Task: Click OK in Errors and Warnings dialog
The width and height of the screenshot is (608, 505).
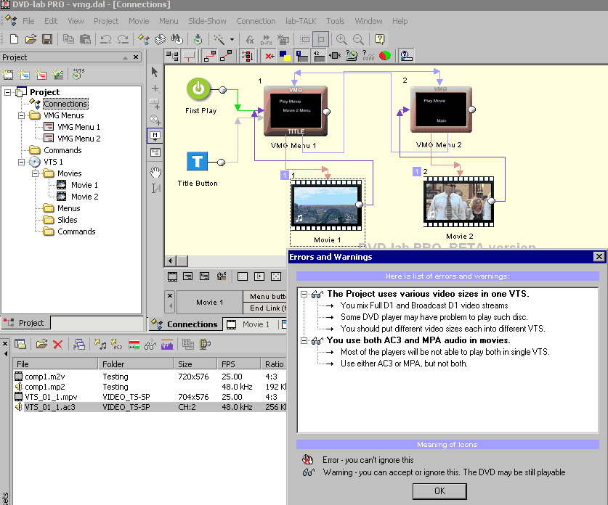Action: (439, 491)
